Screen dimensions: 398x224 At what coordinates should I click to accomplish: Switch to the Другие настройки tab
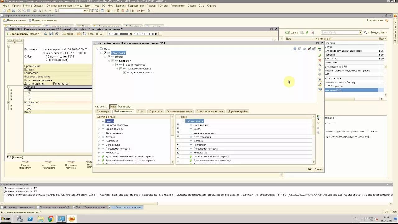click(238, 111)
